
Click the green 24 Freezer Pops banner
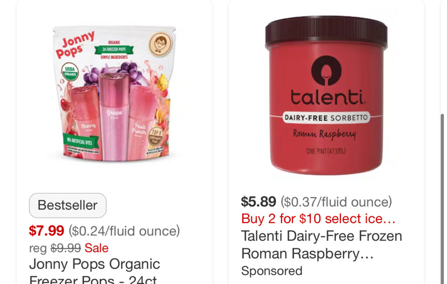114,49
